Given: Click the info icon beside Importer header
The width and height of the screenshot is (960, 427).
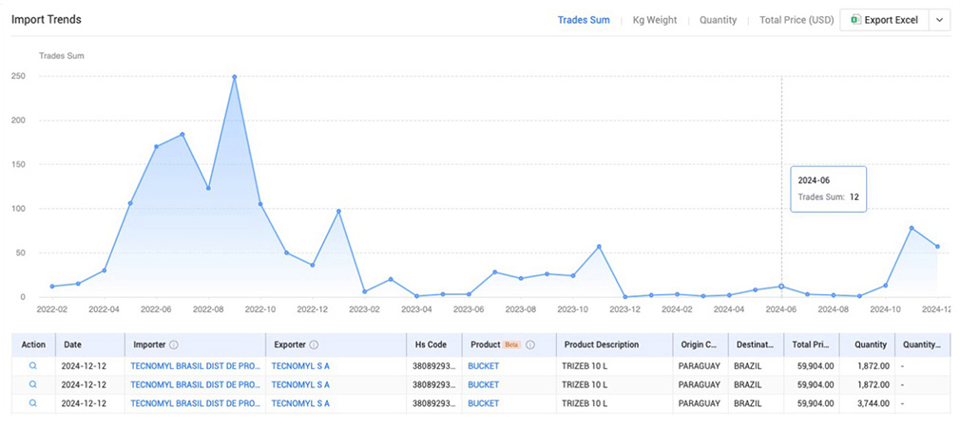Looking at the screenshot, I should [x=175, y=345].
